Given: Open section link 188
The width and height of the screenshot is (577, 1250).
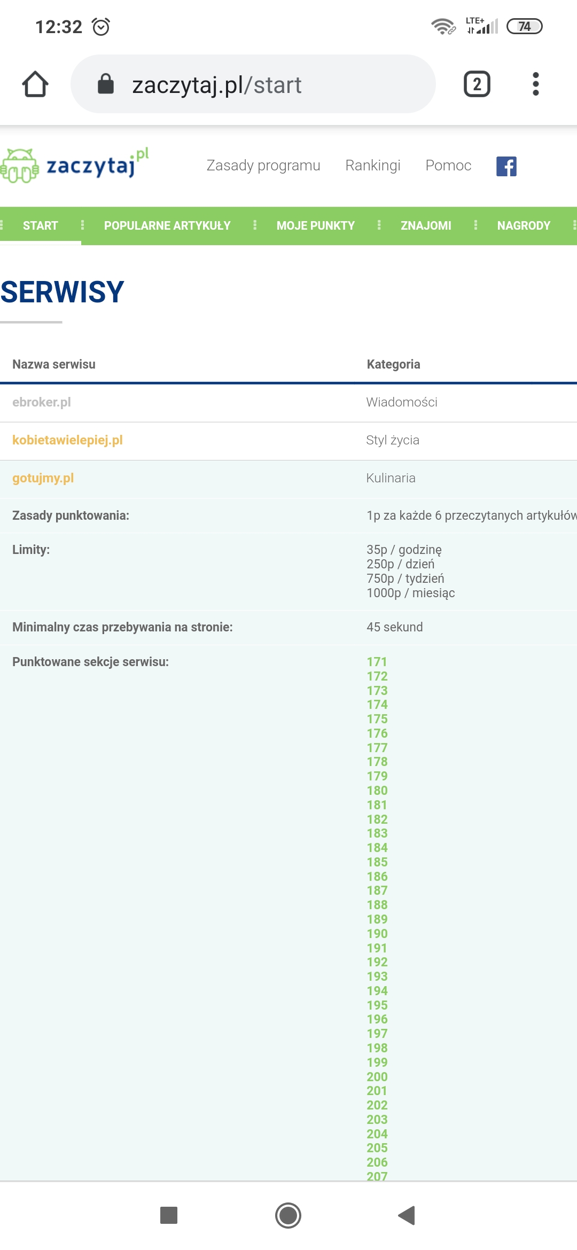Looking at the screenshot, I should click(377, 905).
